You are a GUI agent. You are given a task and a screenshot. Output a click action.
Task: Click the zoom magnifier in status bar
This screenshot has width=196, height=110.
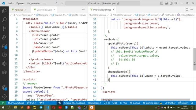click(x=60, y=103)
